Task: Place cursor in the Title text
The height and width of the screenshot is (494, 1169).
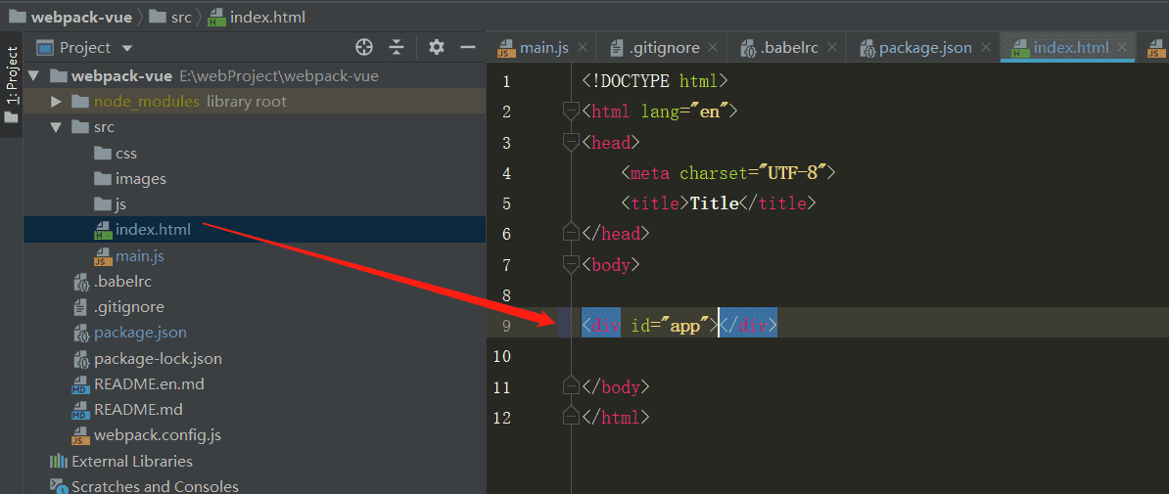Action: 714,203
